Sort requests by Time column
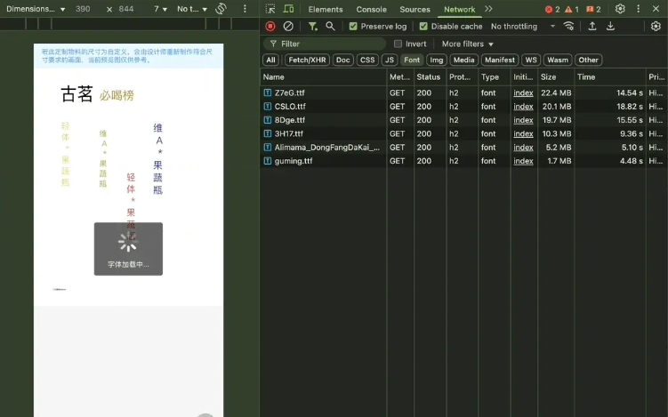 tap(610, 77)
